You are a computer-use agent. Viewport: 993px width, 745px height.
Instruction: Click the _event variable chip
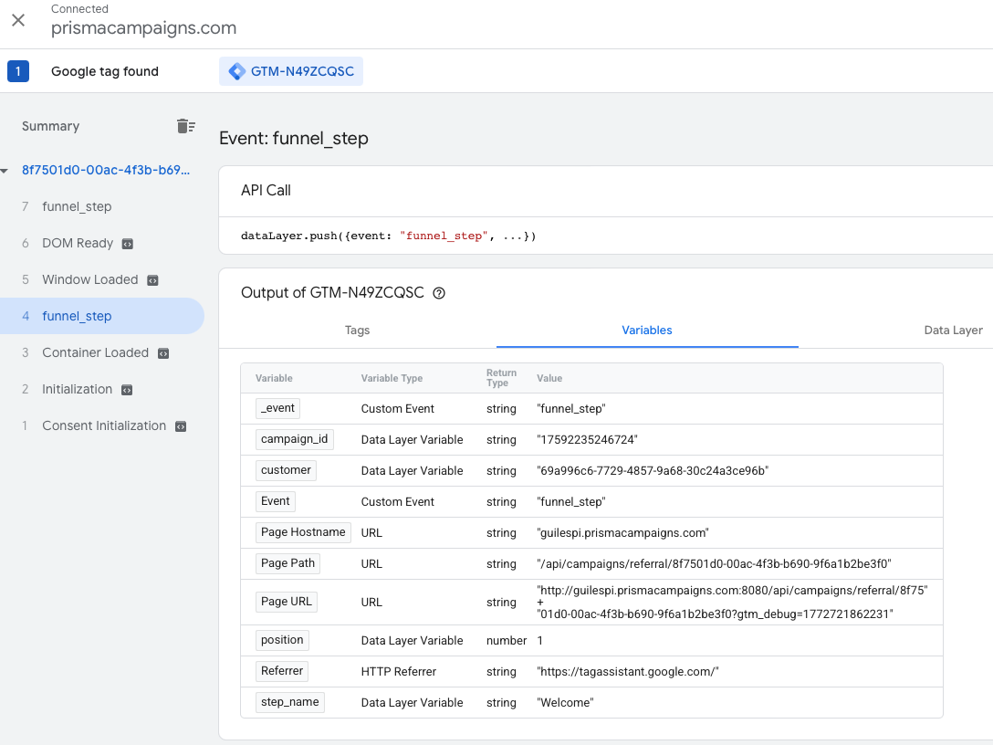[277, 408]
